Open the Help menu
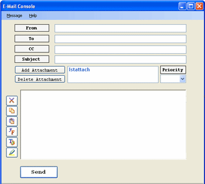 (33, 16)
